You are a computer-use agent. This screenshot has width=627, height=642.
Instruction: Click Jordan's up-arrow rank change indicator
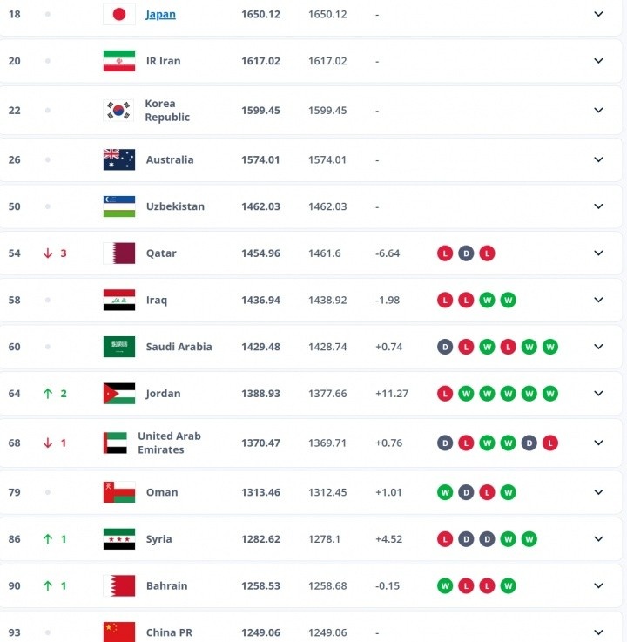pos(49,394)
